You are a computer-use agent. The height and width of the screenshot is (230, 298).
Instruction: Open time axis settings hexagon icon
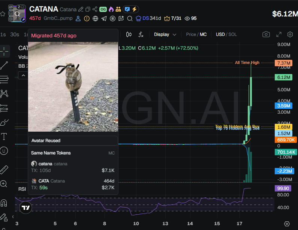pyautogui.click(x=287, y=224)
